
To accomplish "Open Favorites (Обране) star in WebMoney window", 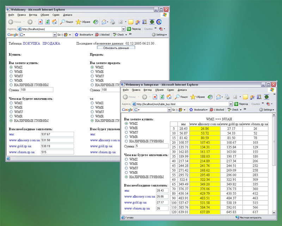I will pyautogui.click(x=83, y=22).
